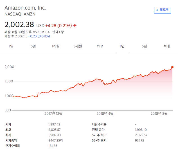Viewport: 178px width, 153px height.
Task: Click the Amazon.com, Inc. title
Action: [x=25, y=8]
